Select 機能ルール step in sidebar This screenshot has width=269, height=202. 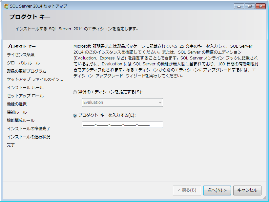click(x=17, y=112)
